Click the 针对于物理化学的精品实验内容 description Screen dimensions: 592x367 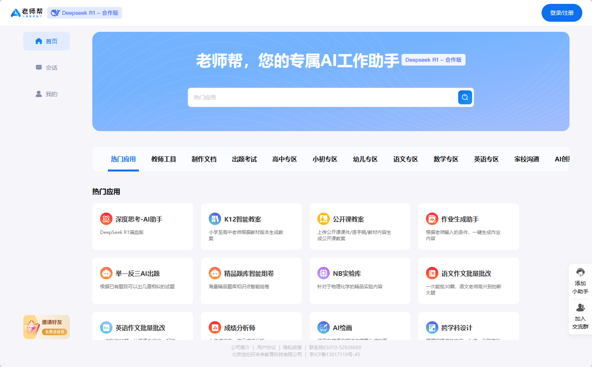[350, 287]
